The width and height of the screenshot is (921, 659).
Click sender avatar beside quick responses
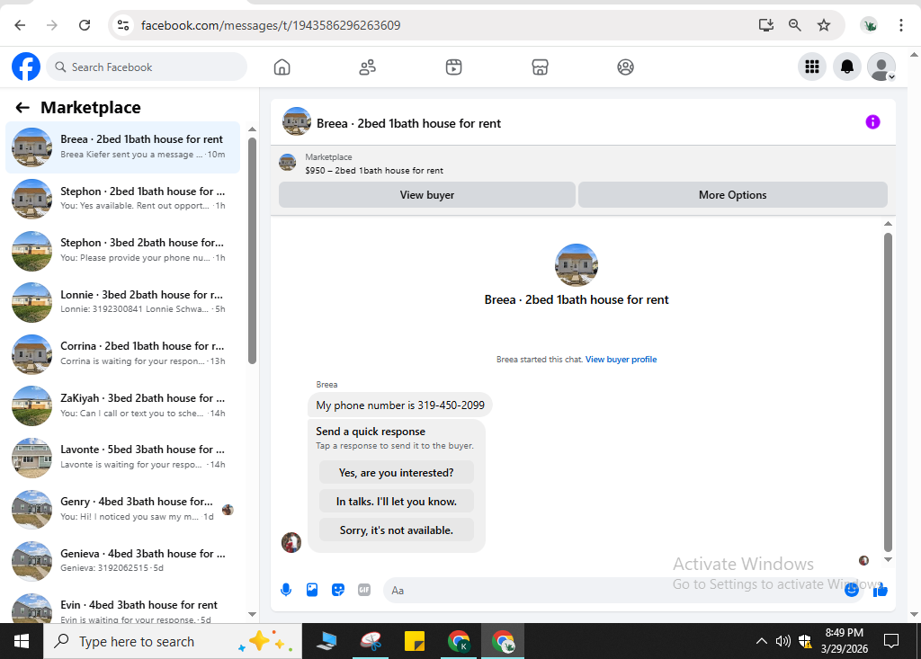[x=291, y=542]
